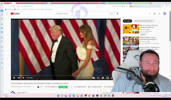Open the YouTube upload video icon
This screenshot has width=171, height=100.
click(x=150, y=14)
